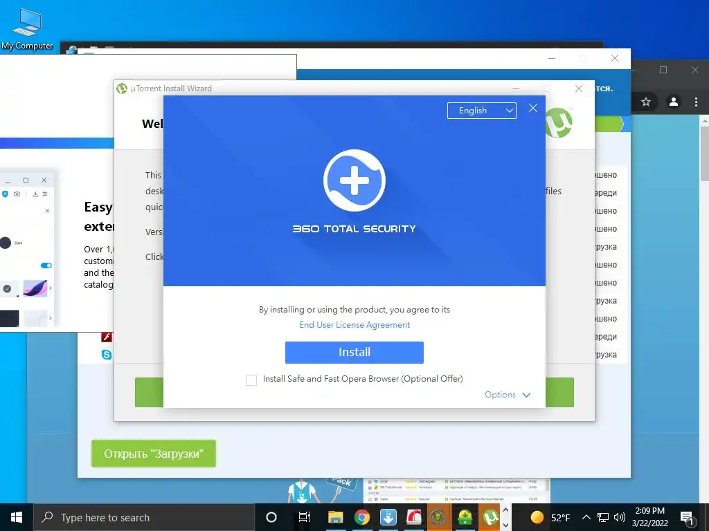Viewport: 709px width, 531px height.
Task: Minimize the µTorrent Install Wizard window
Action: pos(515,88)
